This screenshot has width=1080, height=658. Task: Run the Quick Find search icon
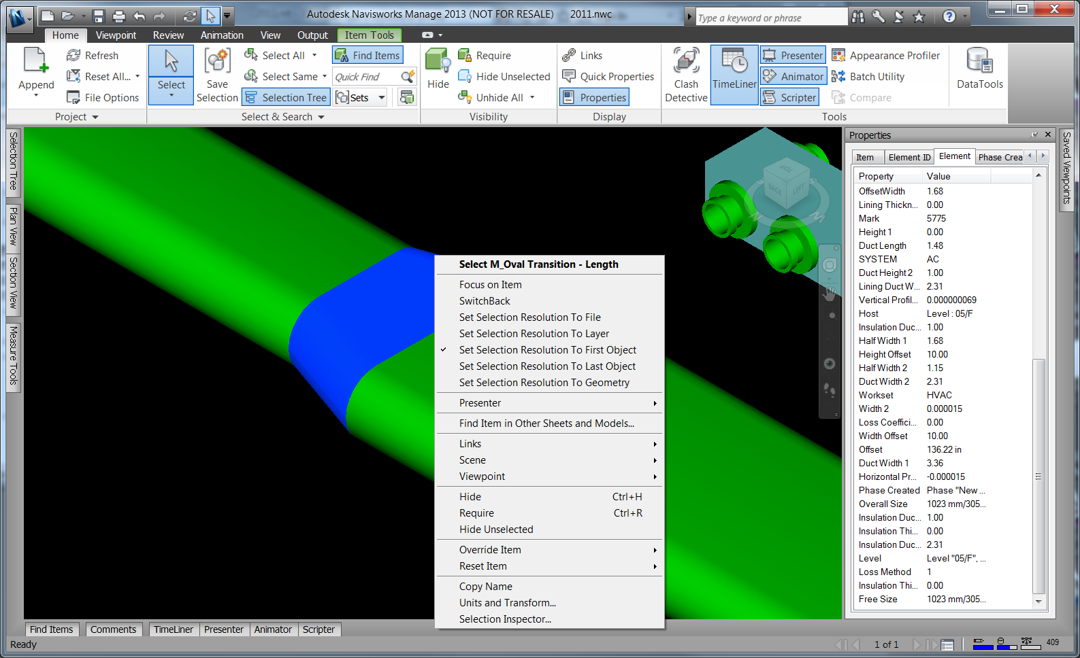pyautogui.click(x=408, y=77)
